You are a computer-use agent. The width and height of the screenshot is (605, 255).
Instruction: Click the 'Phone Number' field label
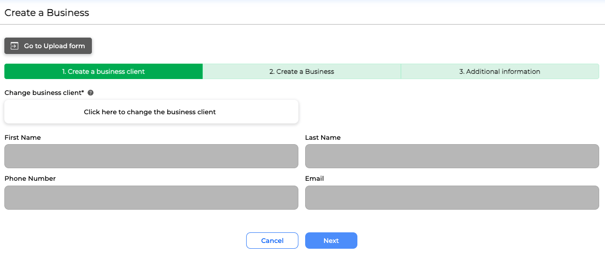click(x=30, y=178)
